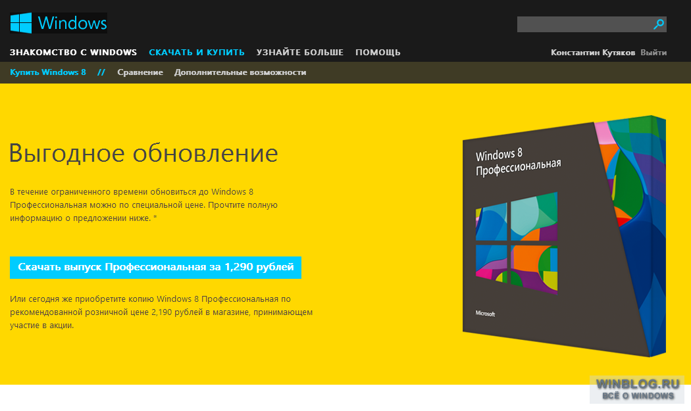Click the Windows logo in the header
This screenshot has width=691, height=411.
59,23
